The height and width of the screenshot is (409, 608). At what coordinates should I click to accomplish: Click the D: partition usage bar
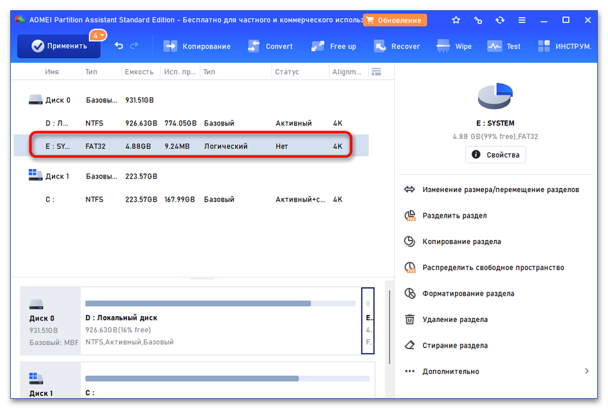click(220, 303)
